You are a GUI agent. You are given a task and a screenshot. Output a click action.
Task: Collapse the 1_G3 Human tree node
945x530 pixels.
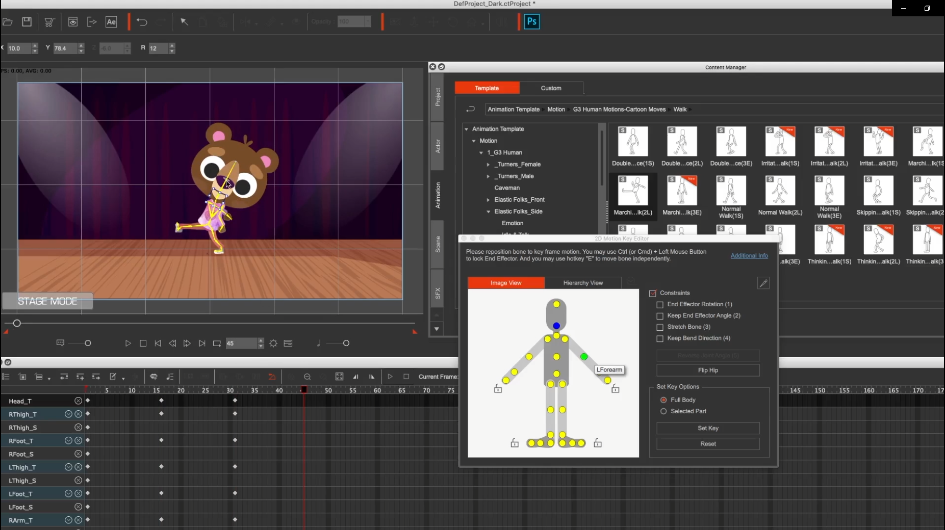[481, 153]
